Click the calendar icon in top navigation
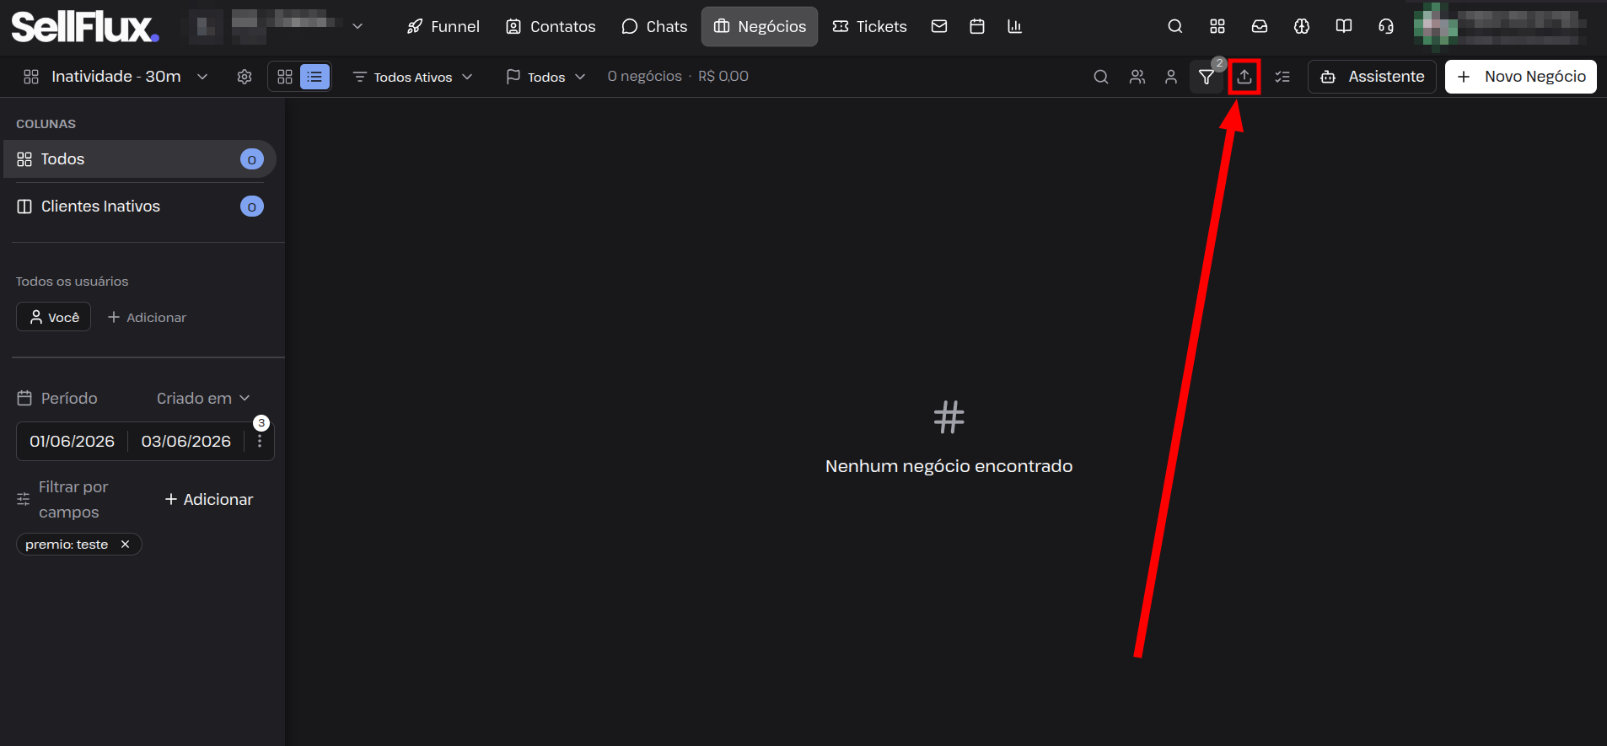Image resolution: width=1607 pixels, height=746 pixels. [x=977, y=26]
